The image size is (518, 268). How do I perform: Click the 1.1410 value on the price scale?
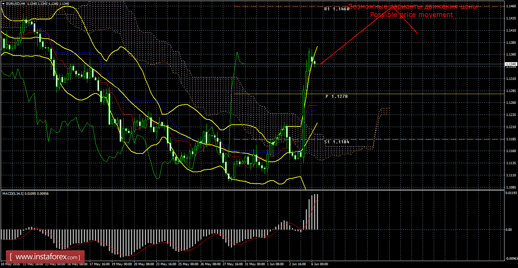click(x=510, y=31)
